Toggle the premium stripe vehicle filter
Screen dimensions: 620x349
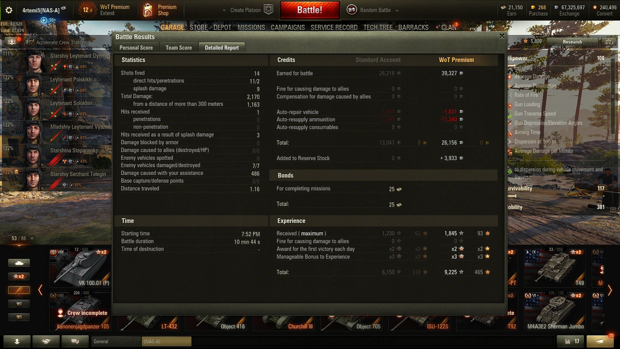click(x=19, y=290)
